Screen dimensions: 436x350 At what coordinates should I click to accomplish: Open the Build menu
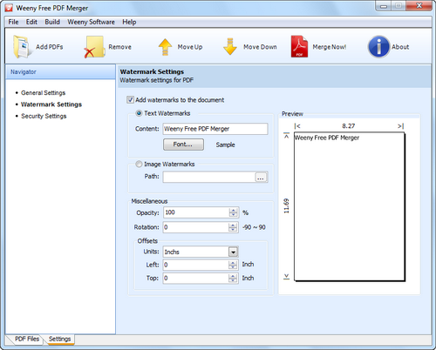coord(52,22)
